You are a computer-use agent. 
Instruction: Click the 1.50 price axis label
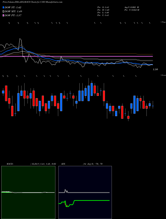click(155, 69)
